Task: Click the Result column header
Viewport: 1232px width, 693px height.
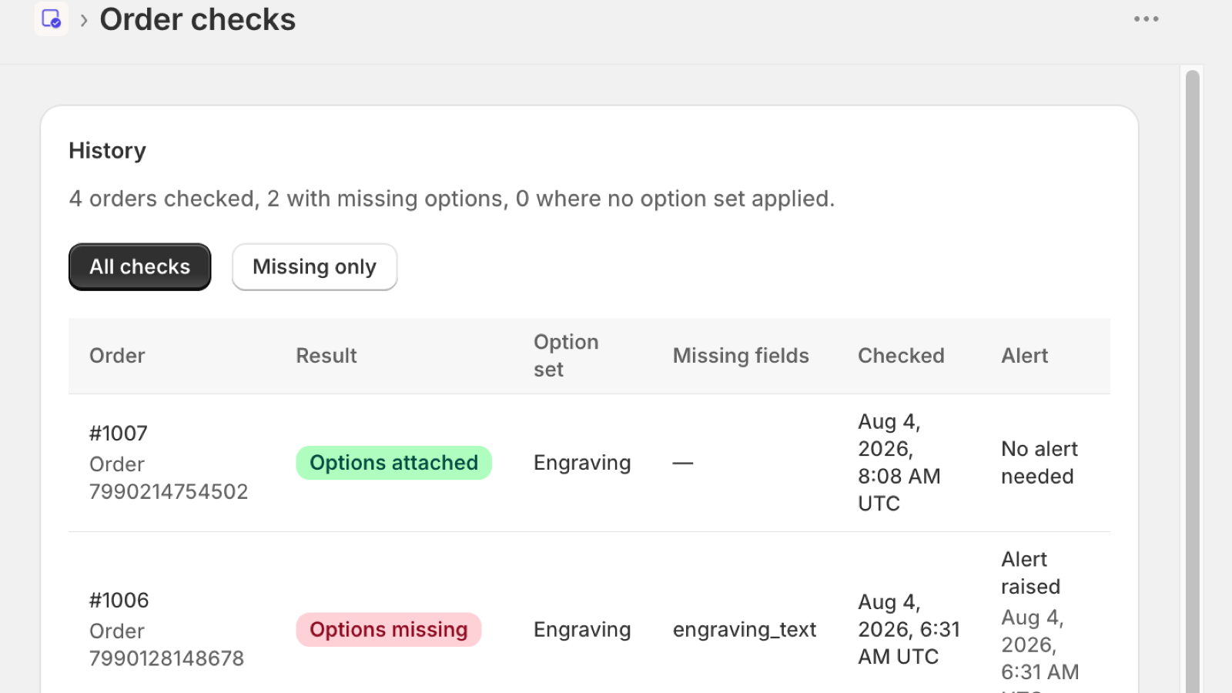Action: click(x=326, y=356)
